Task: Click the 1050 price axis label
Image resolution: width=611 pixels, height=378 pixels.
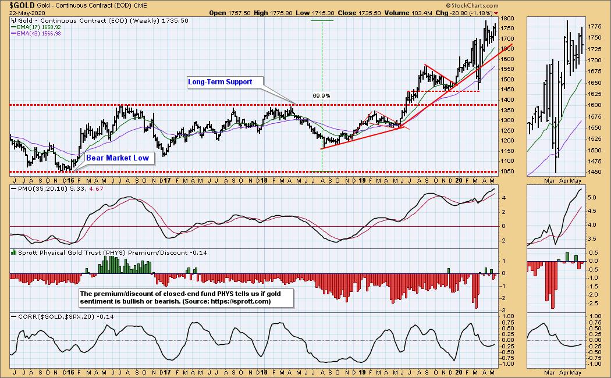Action: pyautogui.click(x=507, y=172)
